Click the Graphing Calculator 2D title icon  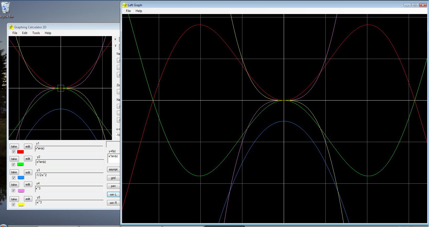pyautogui.click(x=11, y=27)
